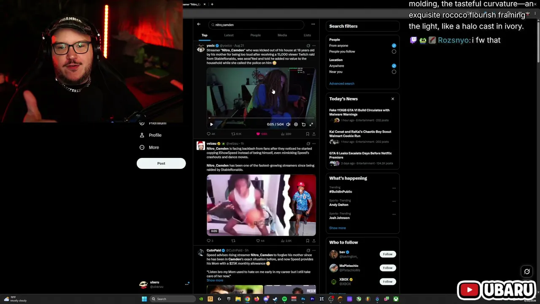Seek on the yoxic video progress bar
The height and width of the screenshot is (304, 540).
pos(261,119)
